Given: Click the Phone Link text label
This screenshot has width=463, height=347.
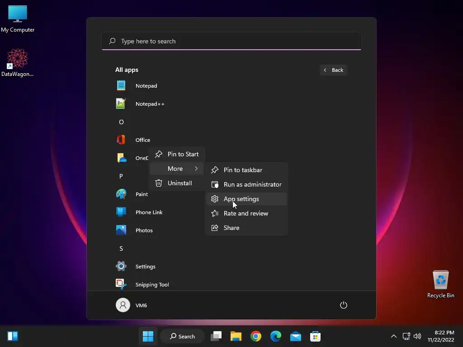Looking at the screenshot, I should [x=149, y=212].
